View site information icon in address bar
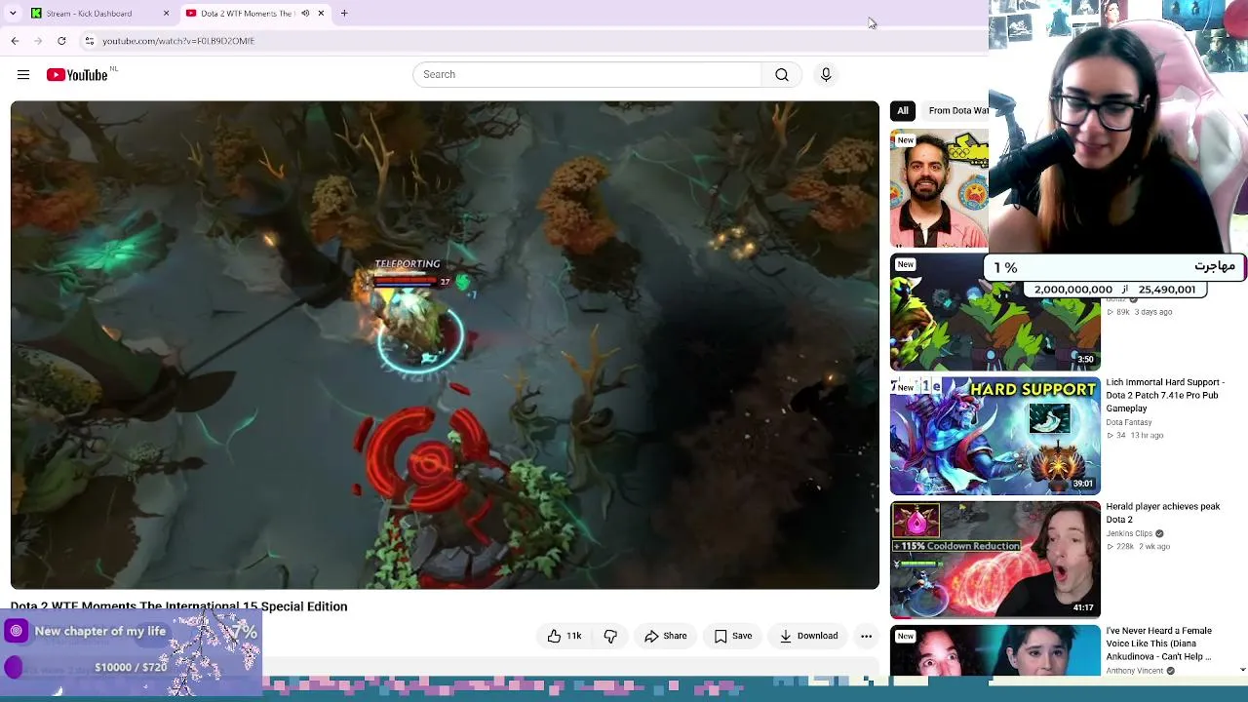1248x702 pixels. [89, 41]
